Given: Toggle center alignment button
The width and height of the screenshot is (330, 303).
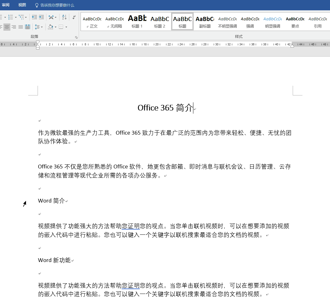Looking at the screenshot, I should (x=7, y=27).
